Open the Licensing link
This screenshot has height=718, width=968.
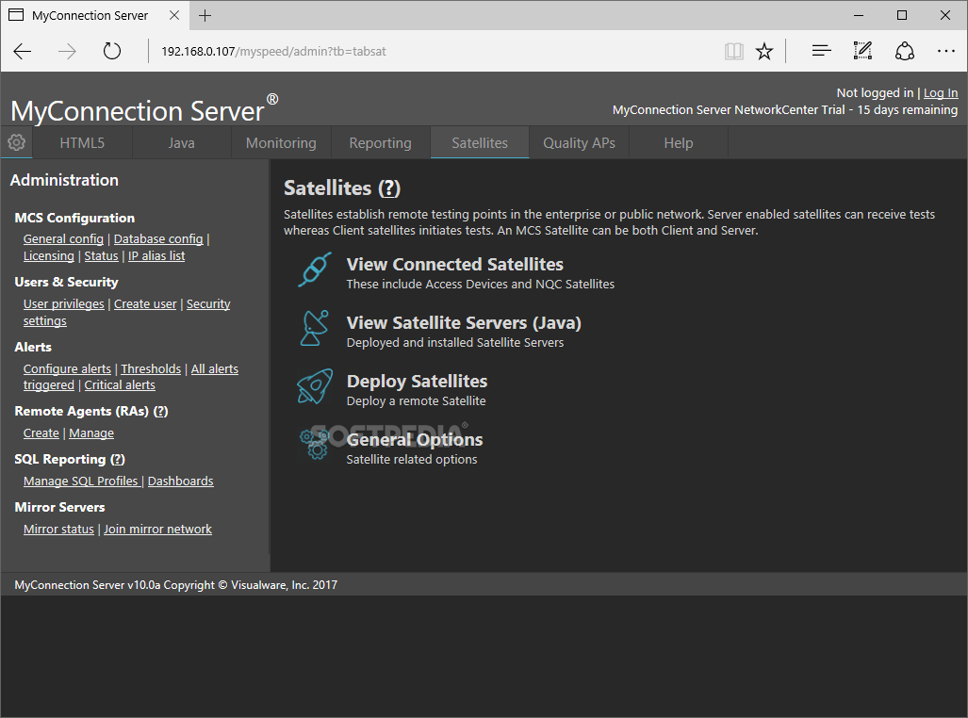tap(49, 255)
